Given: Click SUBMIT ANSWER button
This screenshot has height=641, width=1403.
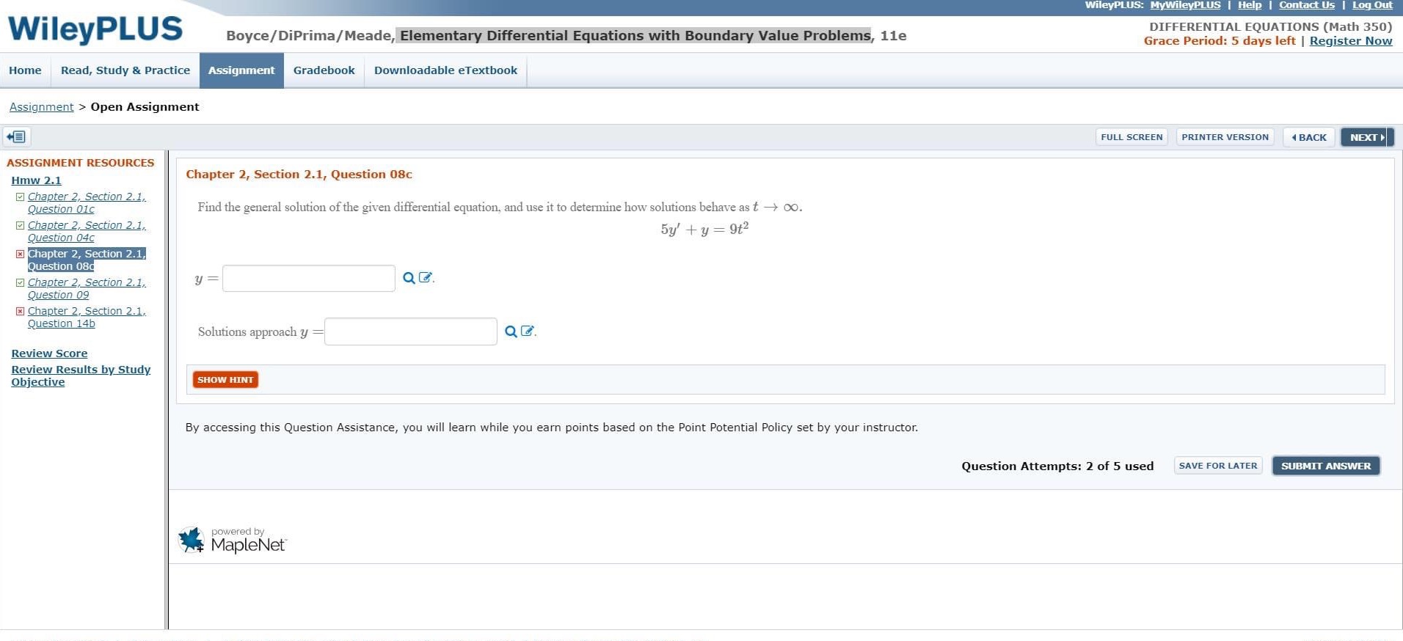Looking at the screenshot, I should [1326, 466].
